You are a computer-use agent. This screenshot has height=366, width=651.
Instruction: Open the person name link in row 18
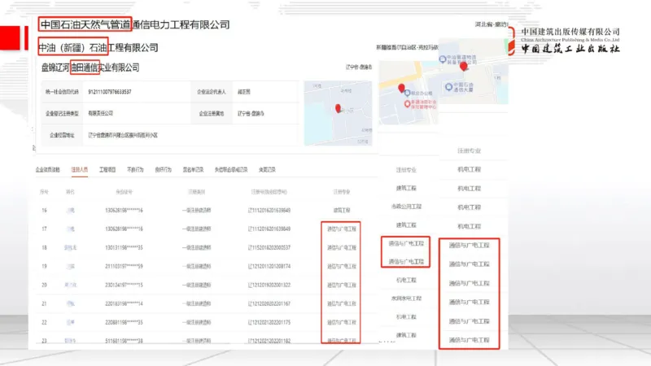click(70, 248)
